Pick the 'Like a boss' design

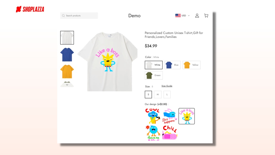[187, 116]
